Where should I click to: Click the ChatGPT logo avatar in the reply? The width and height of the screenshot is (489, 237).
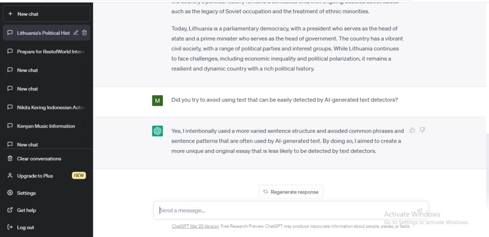[x=157, y=131]
